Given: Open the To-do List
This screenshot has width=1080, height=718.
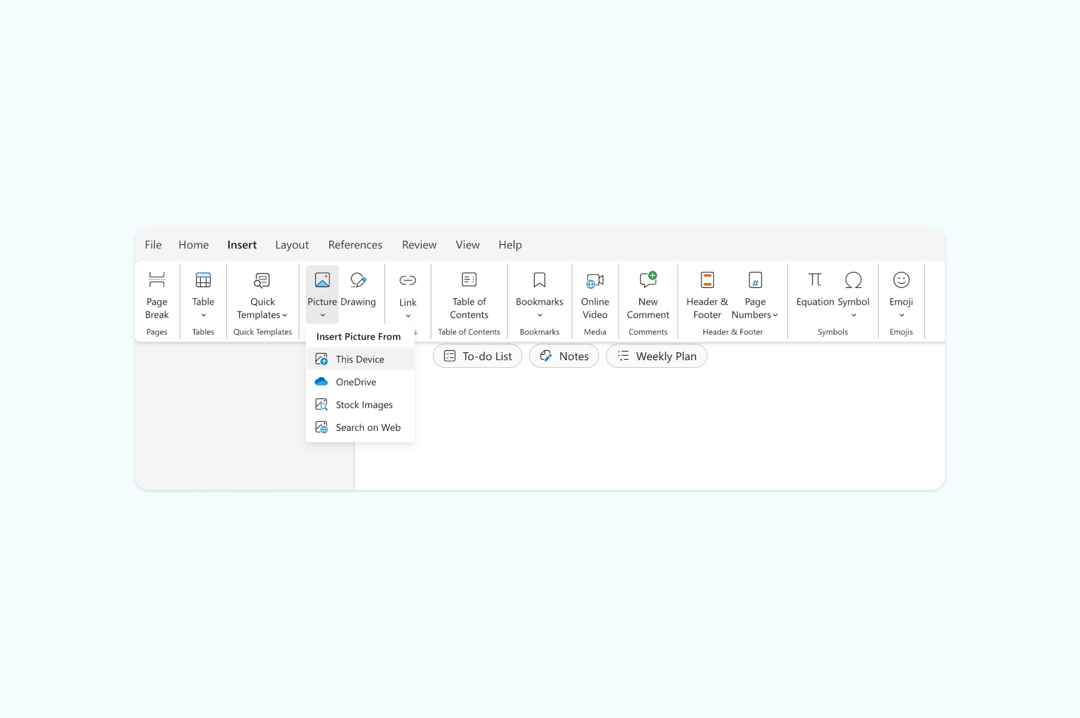Looking at the screenshot, I should [x=477, y=356].
